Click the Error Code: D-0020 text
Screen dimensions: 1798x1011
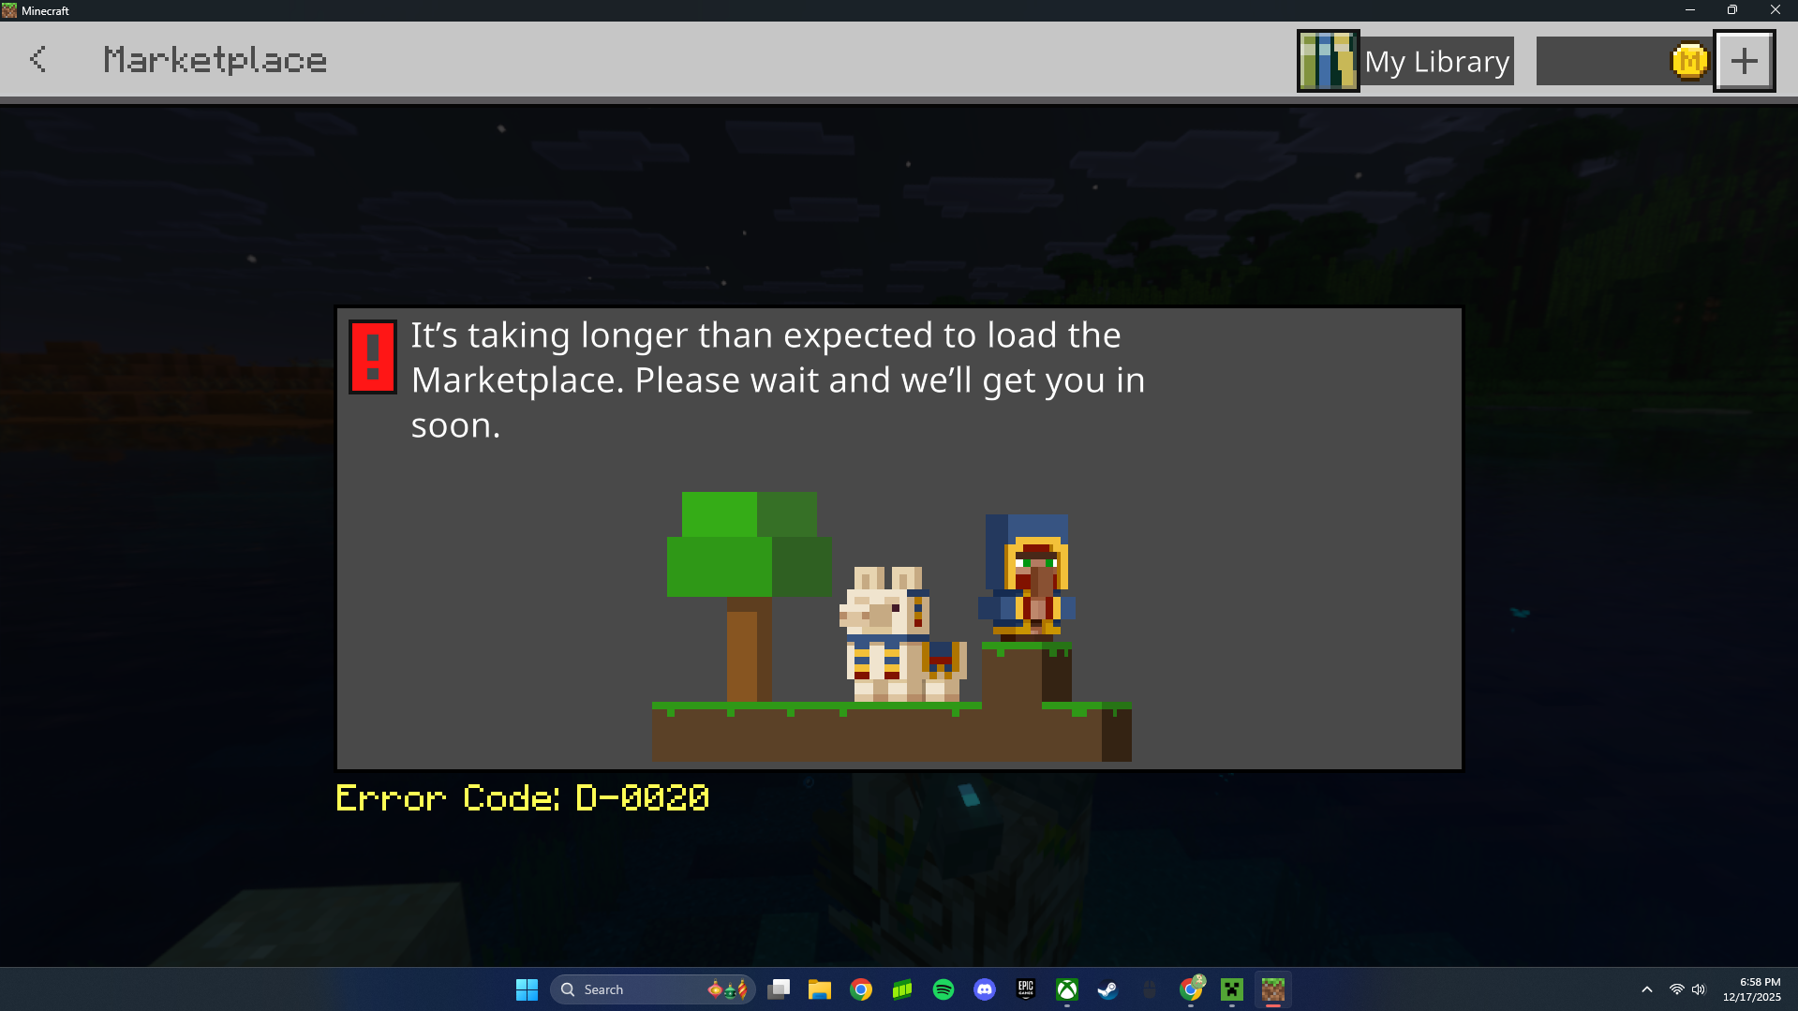(x=523, y=798)
